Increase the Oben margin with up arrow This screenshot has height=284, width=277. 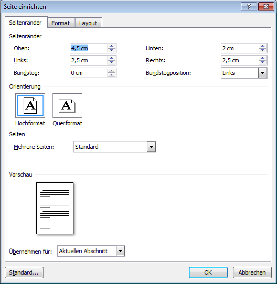[112, 46]
